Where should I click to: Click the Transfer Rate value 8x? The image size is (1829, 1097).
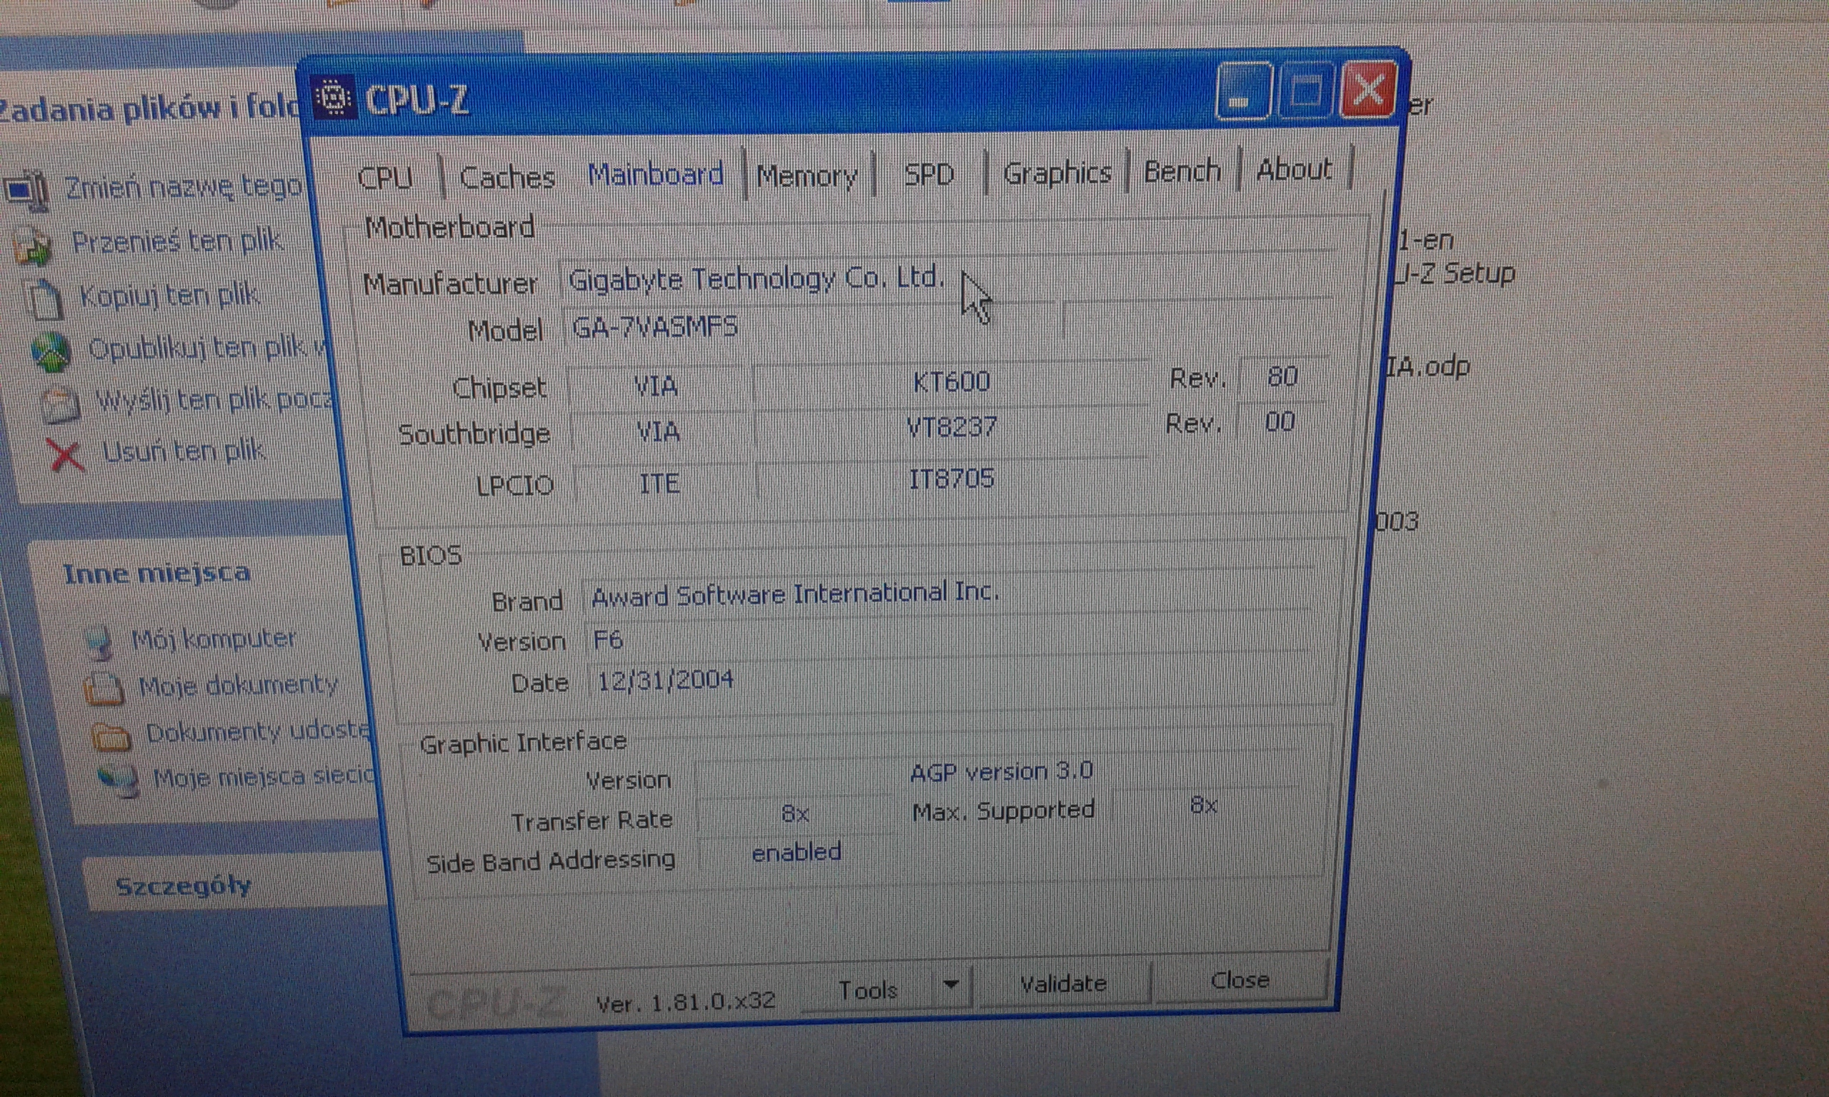(x=794, y=814)
